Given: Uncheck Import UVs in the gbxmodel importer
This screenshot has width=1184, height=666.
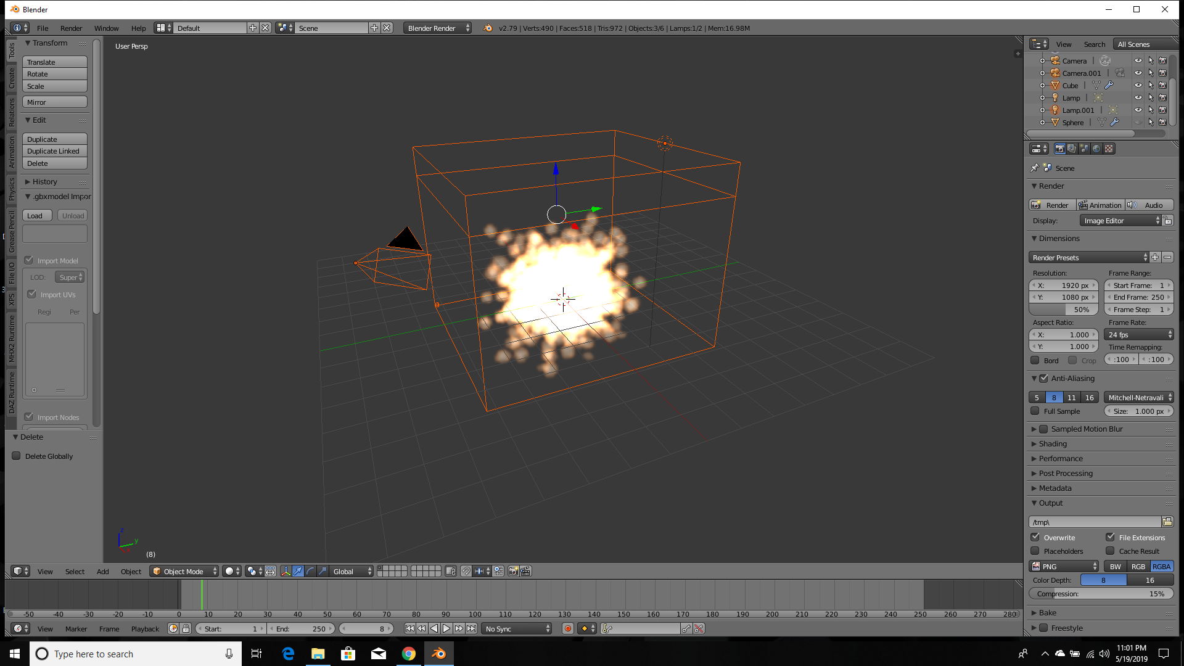Looking at the screenshot, I should pyautogui.click(x=32, y=295).
